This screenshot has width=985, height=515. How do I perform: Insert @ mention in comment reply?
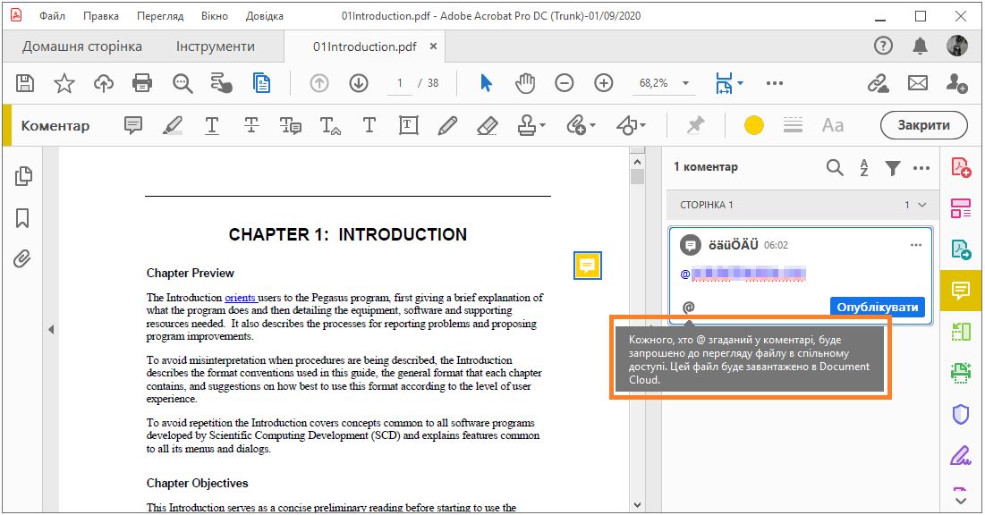click(689, 307)
